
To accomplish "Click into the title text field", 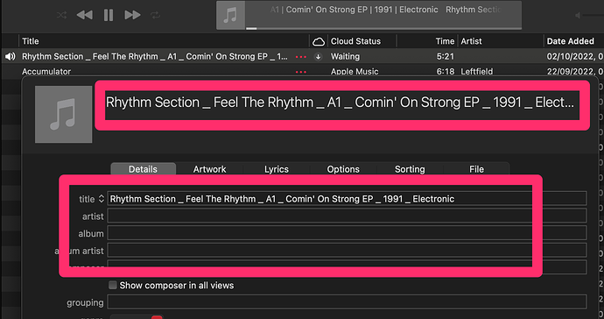I will pyautogui.click(x=347, y=199).
